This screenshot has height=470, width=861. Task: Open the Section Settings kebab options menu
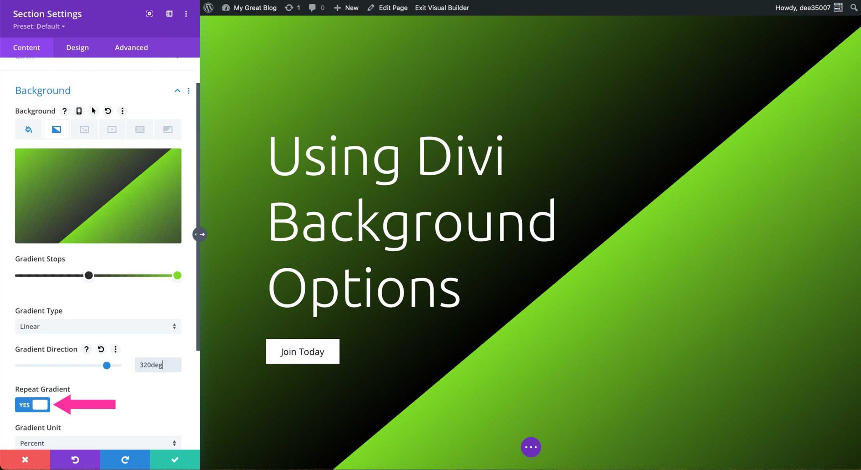pos(186,13)
